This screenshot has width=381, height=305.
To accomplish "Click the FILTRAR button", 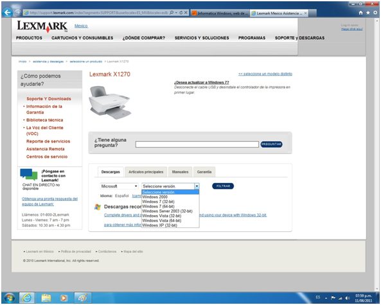I will (x=223, y=186).
